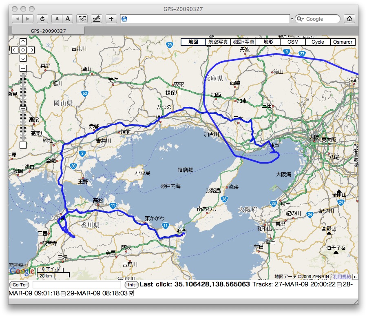This screenshot has height=317, width=367.
Task: Click route 28 shield on Awaji island
Action: 224,199
